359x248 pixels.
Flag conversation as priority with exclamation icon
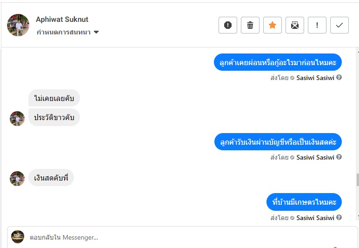point(317,25)
